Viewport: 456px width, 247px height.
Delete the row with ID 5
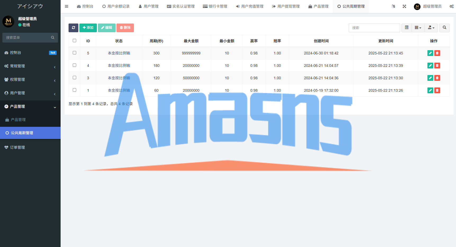pyautogui.click(x=437, y=53)
